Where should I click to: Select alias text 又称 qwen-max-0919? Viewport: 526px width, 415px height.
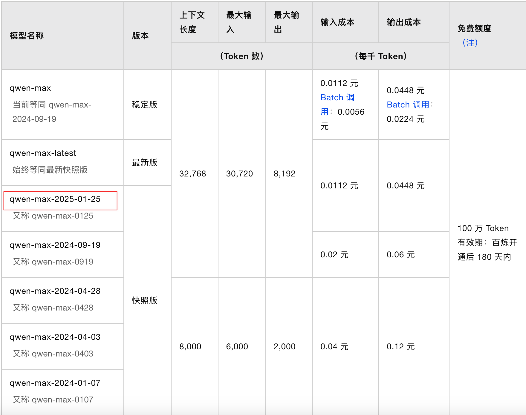[x=53, y=262]
